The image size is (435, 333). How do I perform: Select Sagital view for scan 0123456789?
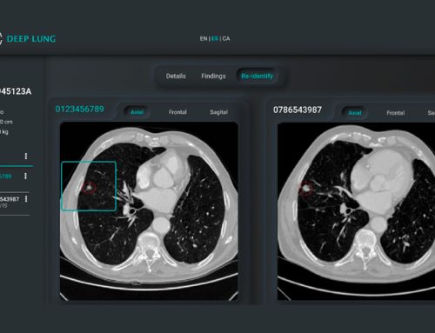point(218,112)
